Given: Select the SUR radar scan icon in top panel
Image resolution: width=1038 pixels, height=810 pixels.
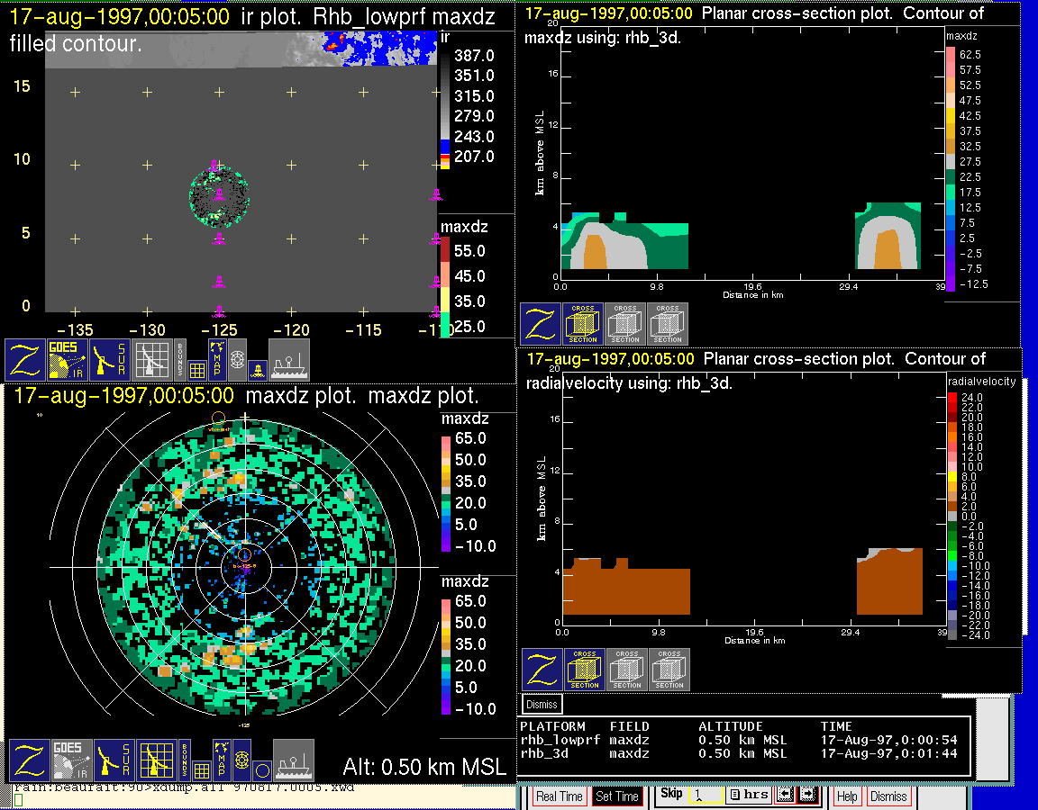Looking at the screenshot, I should point(112,359).
